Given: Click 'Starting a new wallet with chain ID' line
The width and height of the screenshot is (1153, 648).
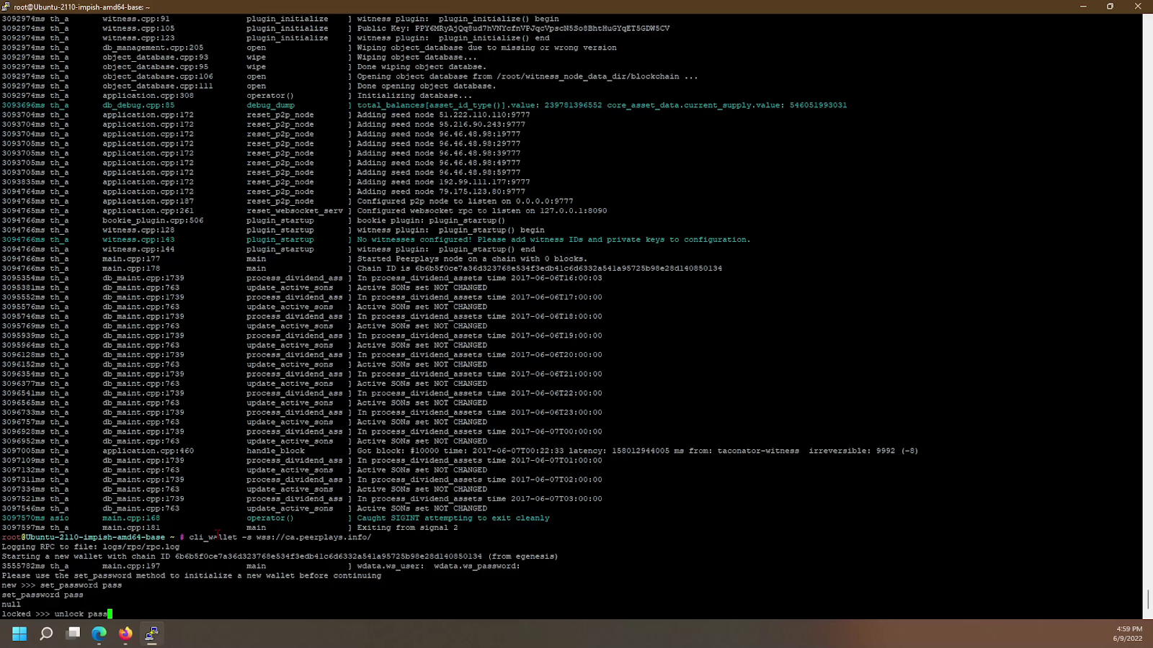Looking at the screenshot, I should coord(280,557).
